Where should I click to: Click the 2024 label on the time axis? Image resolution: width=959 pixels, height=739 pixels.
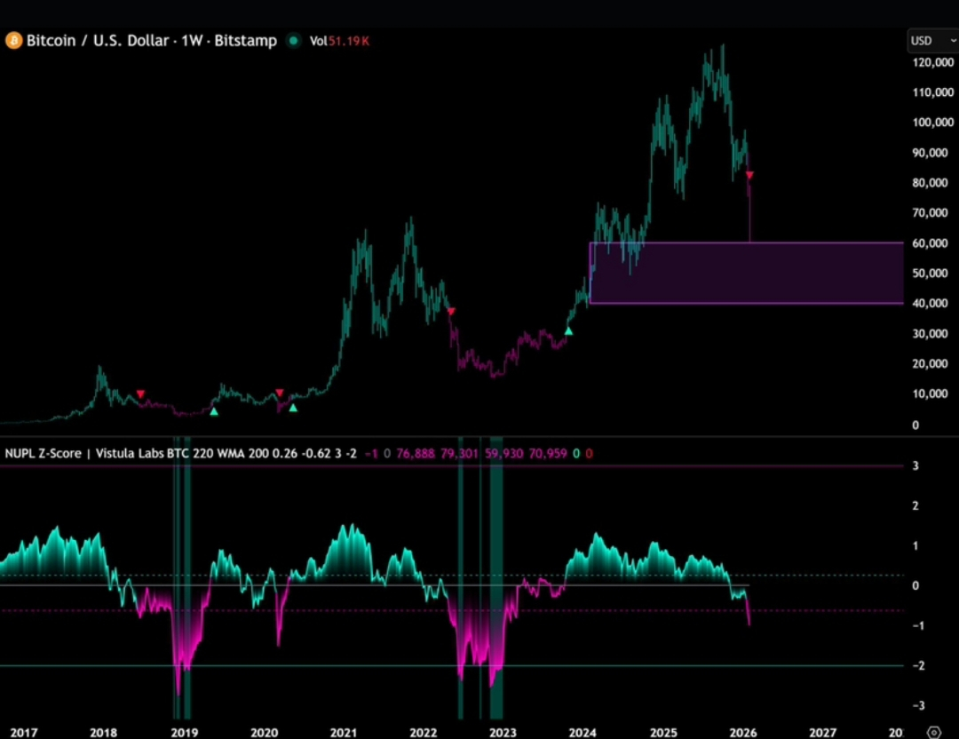pyautogui.click(x=583, y=732)
